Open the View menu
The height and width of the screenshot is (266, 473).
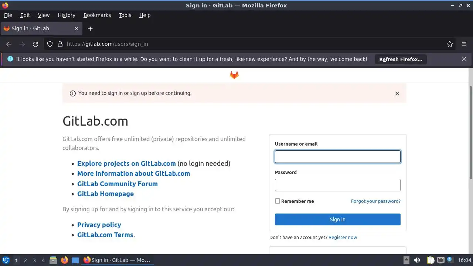pos(44,15)
